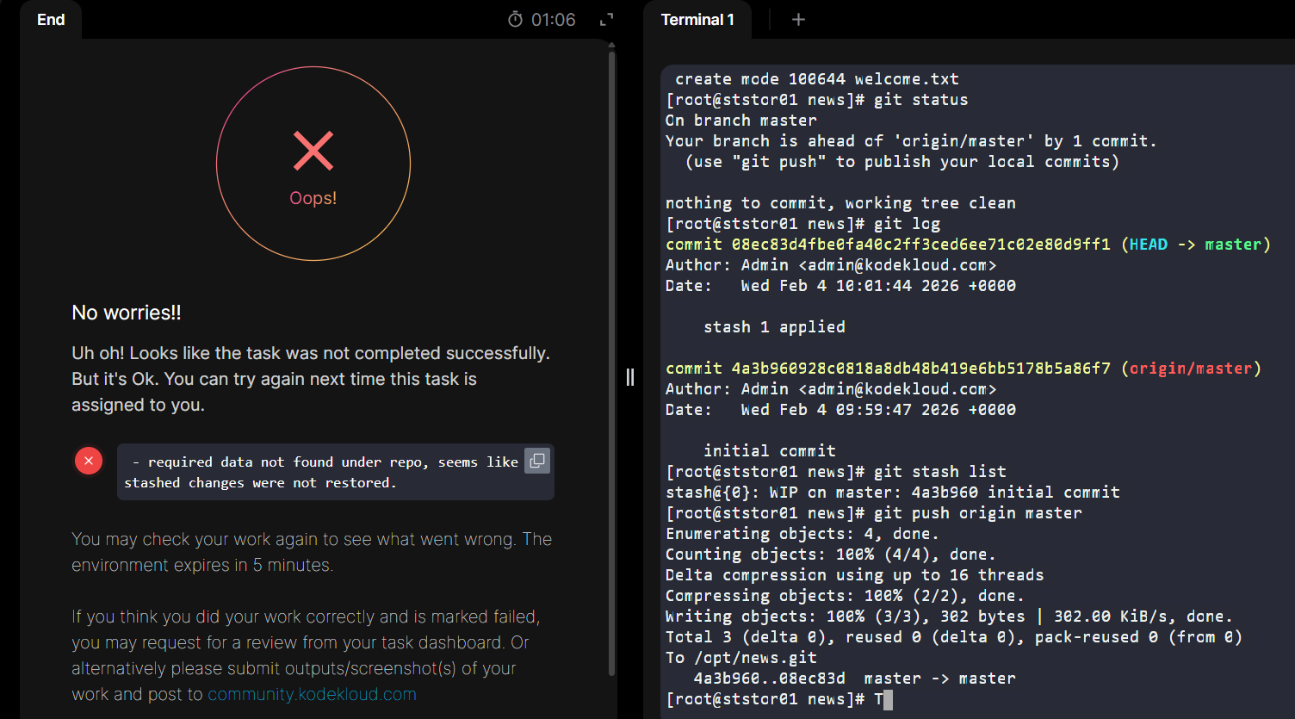
Task: Click the "To /opt/news.git" output line
Action: [741, 658]
